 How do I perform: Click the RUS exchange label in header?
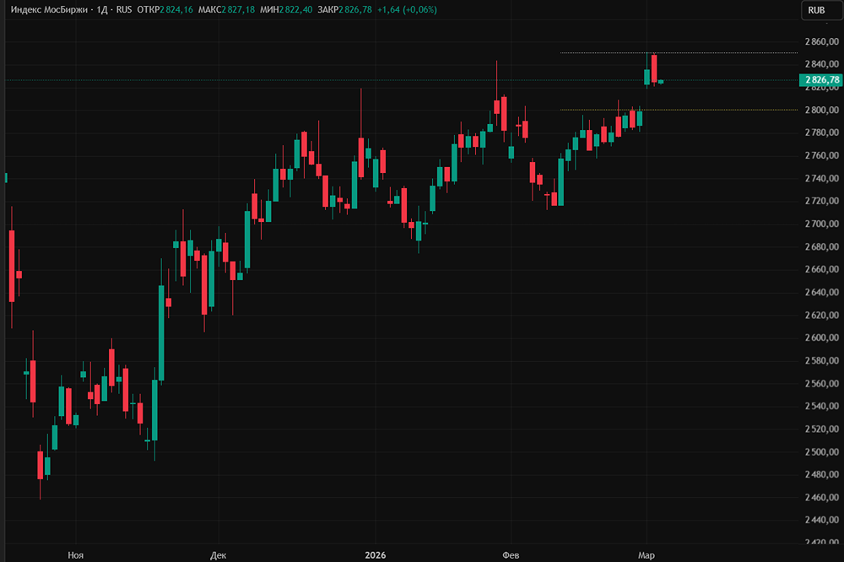coord(124,9)
